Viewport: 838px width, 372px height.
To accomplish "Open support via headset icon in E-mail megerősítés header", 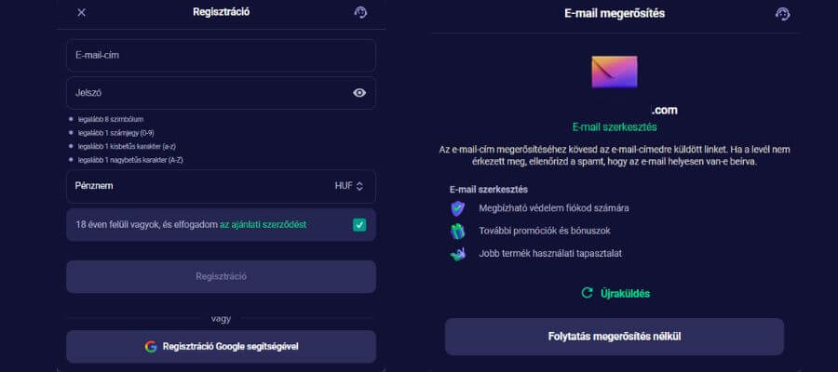I will [782, 14].
